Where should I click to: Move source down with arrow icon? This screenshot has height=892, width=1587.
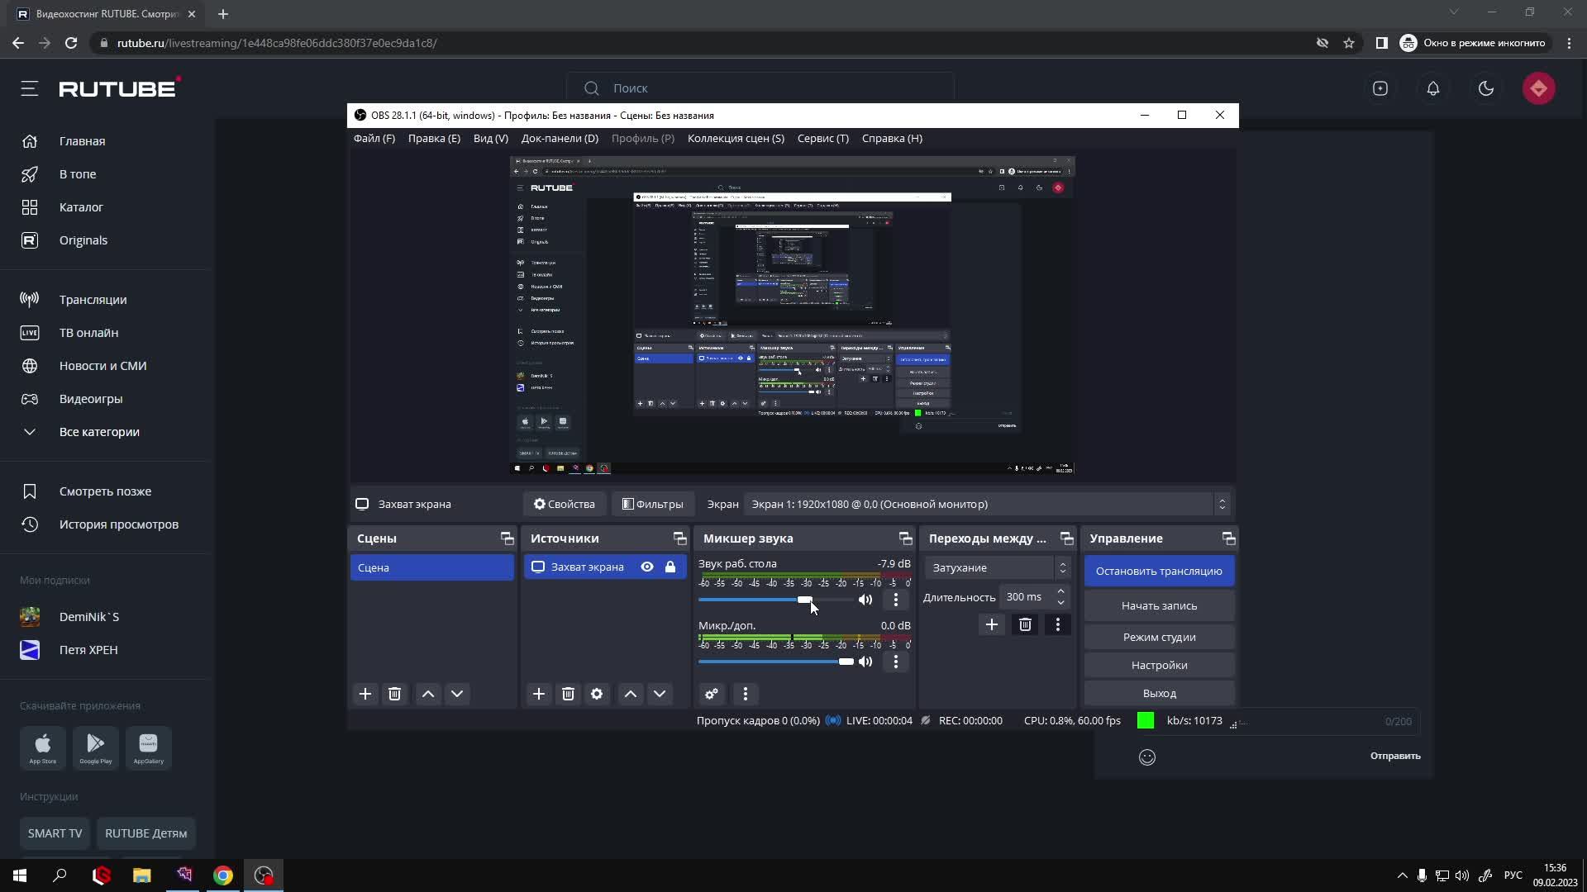(x=660, y=694)
